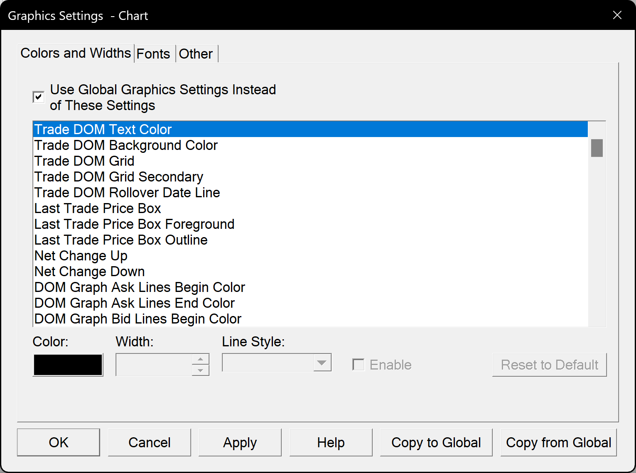Toggle Use Global Graphics Settings checkbox
This screenshot has height=473, width=636.
point(39,97)
